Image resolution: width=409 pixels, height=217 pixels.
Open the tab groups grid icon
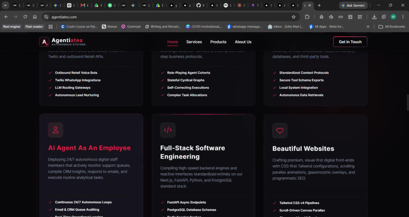tap(51, 27)
